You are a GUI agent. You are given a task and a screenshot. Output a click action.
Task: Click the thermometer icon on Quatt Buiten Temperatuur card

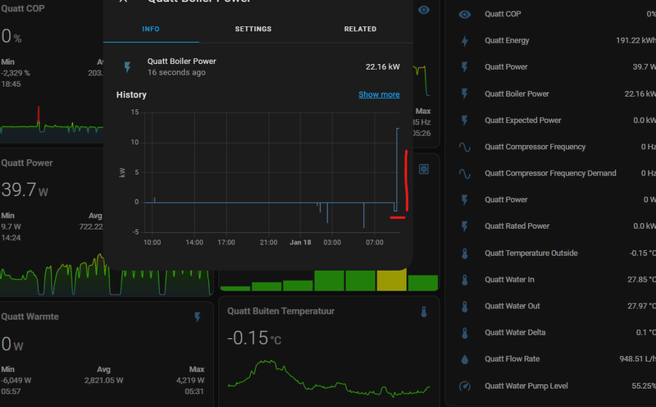click(x=424, y=312)
